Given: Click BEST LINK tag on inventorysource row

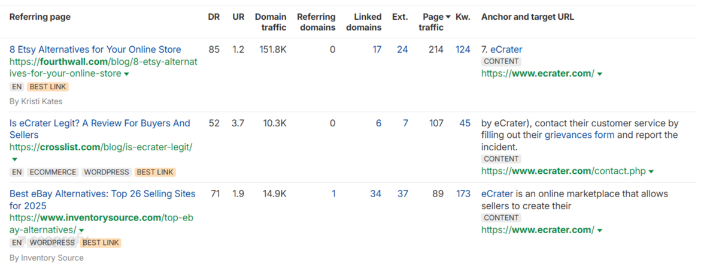Looking at the screenshot, I should 101,243.
